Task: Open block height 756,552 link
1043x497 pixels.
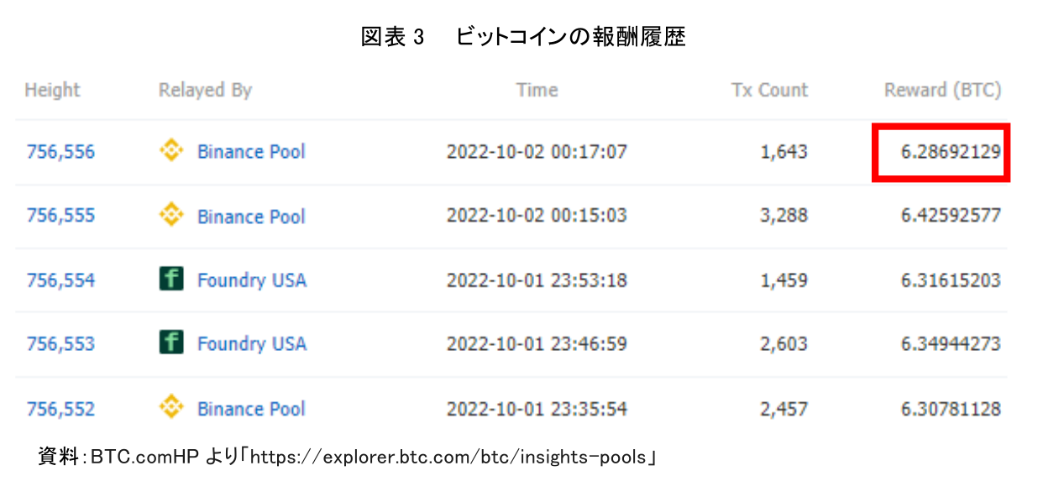Action: 60,410
